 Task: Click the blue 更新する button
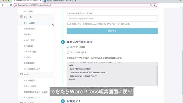[x=112, y=31]
